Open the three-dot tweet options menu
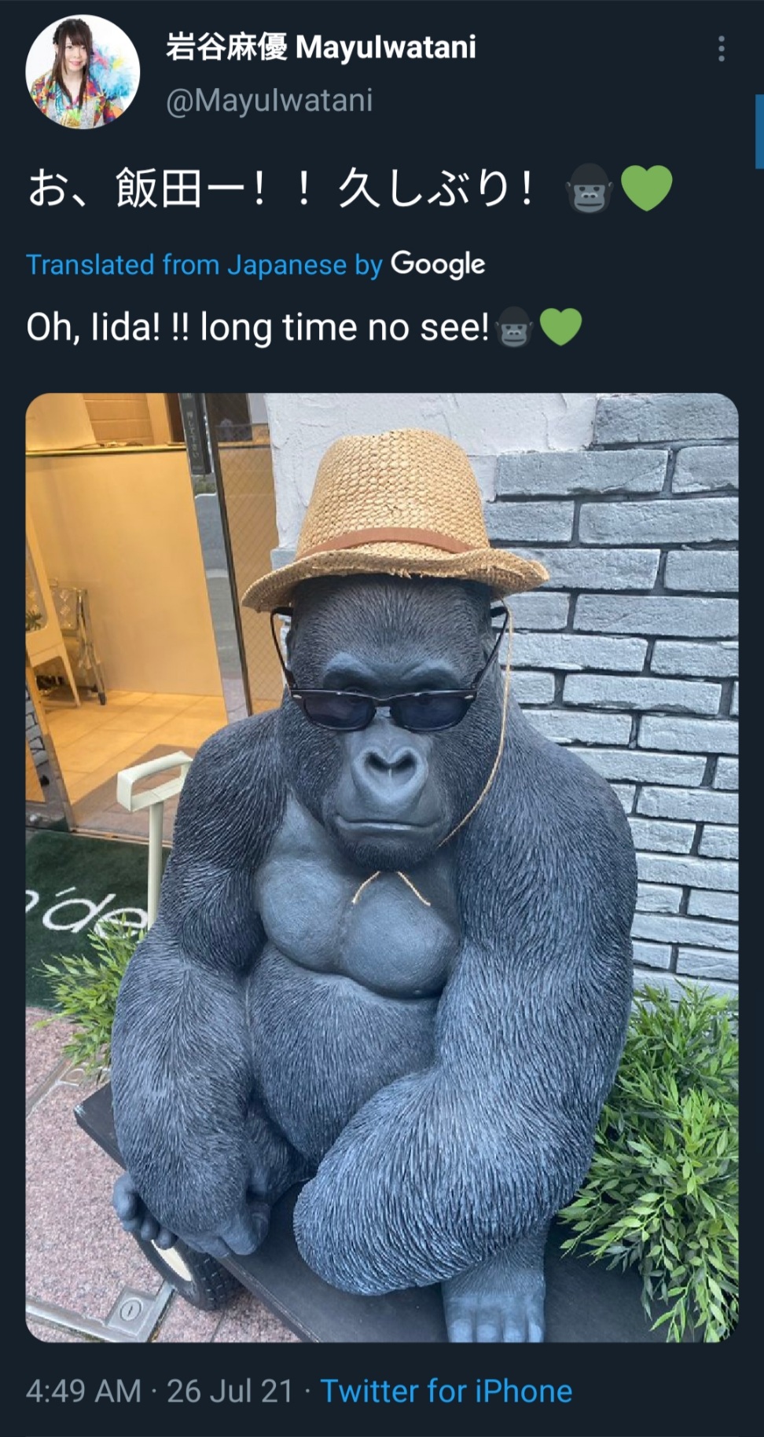The width and height of the screenshot is (764, 1437). pos(721,49)
